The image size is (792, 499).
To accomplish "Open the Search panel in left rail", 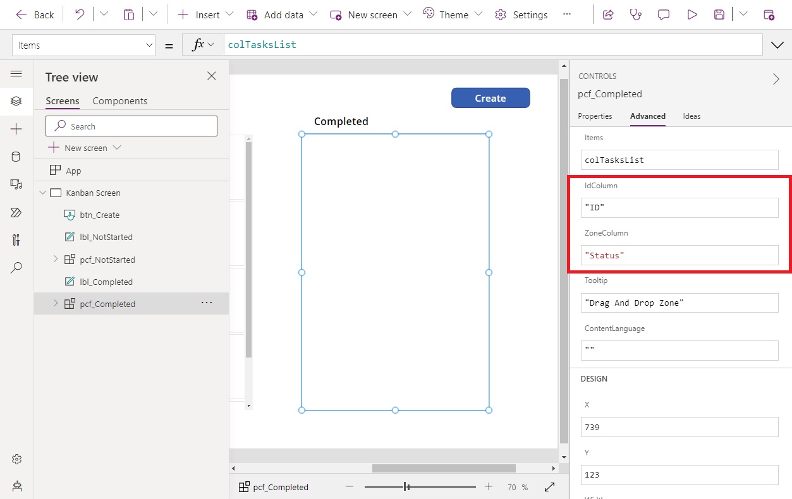I will 16,268.
